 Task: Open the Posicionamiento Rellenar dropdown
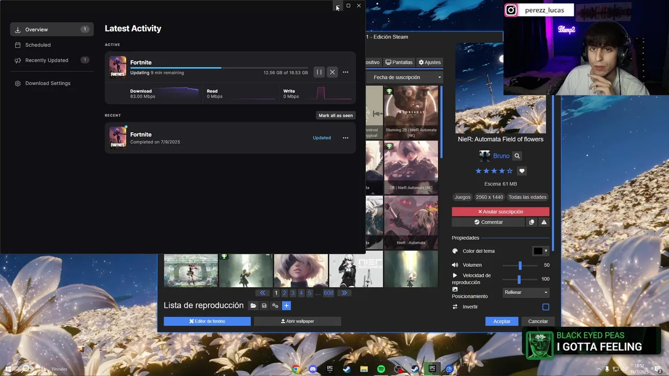pyautogui.click(x=526, y=292)
